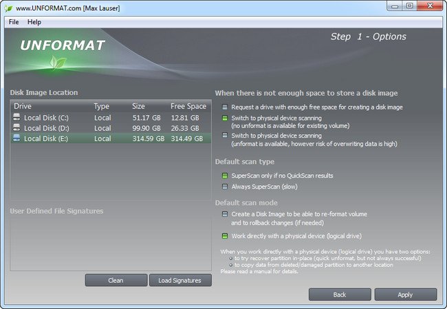Click the 99.90 GB size value
Viewport: 447px width, 309px height.
(x=146, y=128)
